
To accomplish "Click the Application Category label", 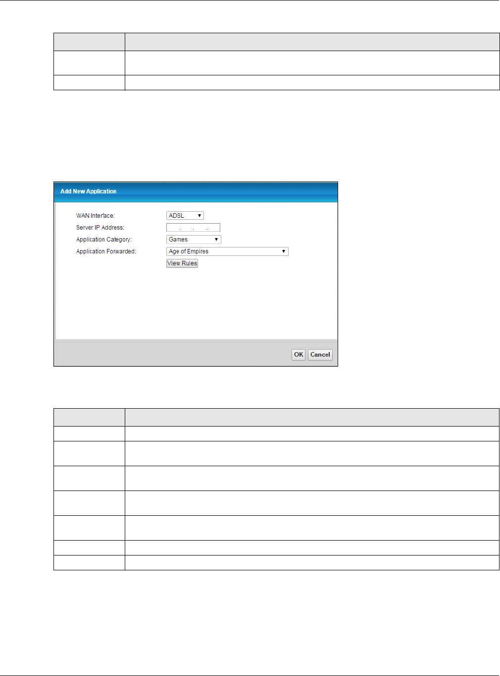I will pos(104,240).
